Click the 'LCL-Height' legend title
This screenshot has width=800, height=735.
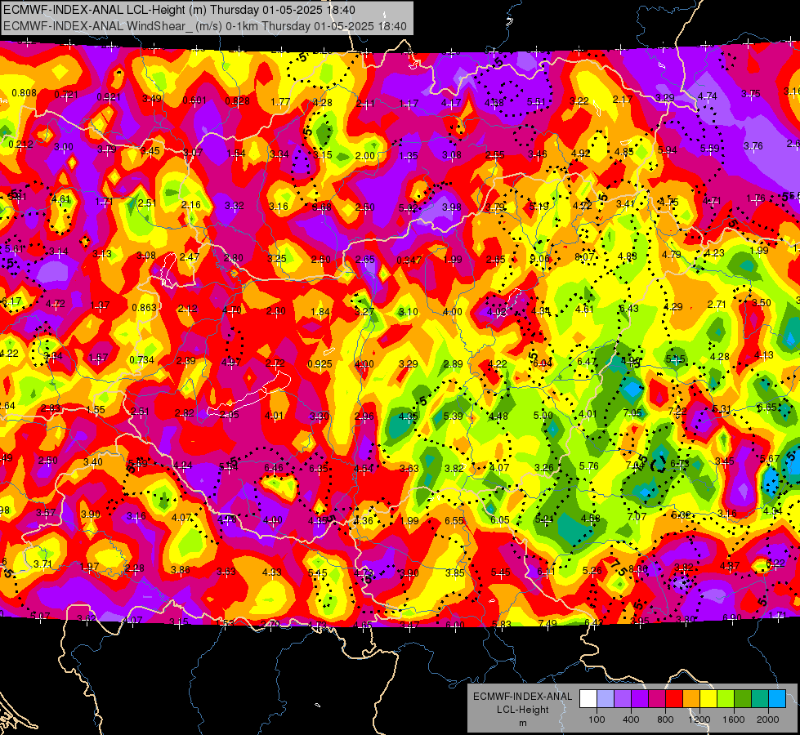[x=522, y=710]
